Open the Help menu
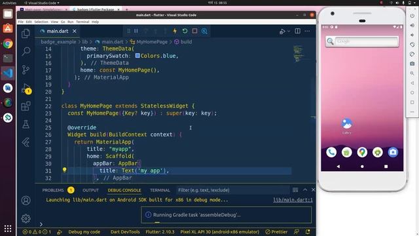Viewport: 419px width, 236px height. (x=95, y=22)
